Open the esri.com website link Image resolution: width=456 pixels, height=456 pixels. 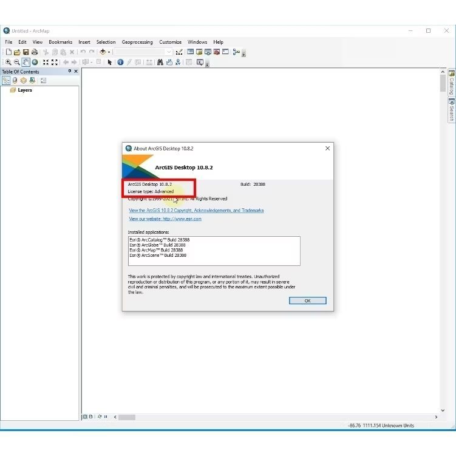[165, 219]
